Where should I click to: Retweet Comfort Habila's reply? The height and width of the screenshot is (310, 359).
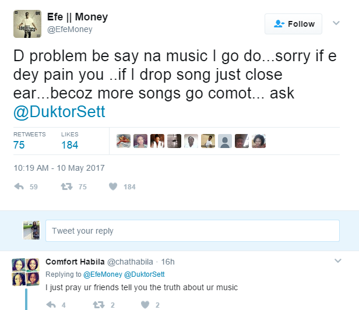point(98,304)
